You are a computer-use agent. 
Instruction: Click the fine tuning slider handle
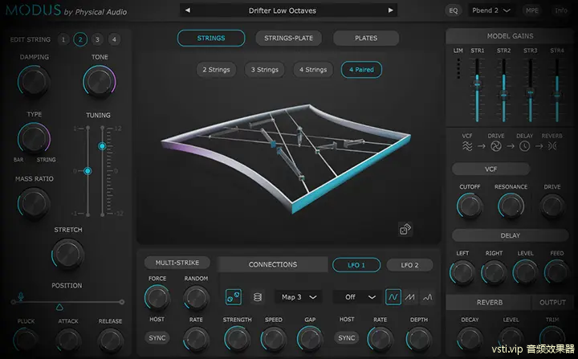pos(88,171)
